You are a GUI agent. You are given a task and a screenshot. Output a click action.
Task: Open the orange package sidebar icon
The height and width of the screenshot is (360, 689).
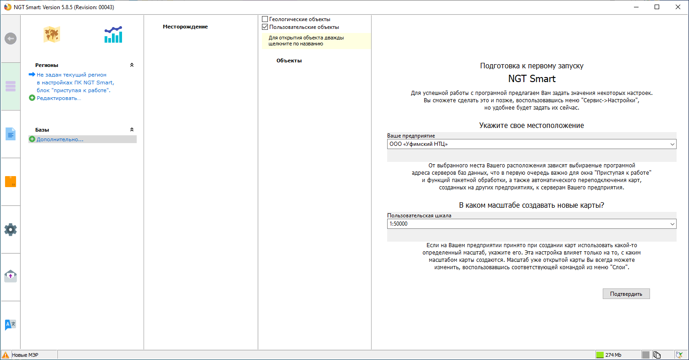click(x=11, y=182)
